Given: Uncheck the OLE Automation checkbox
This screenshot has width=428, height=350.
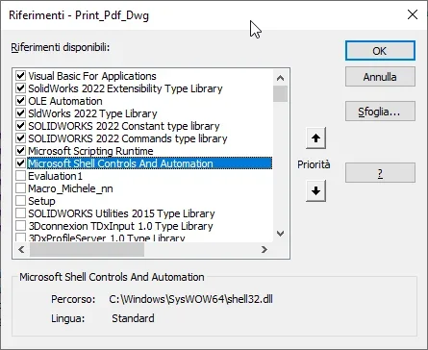Looking at the screenshot, I should pos(20,101).
